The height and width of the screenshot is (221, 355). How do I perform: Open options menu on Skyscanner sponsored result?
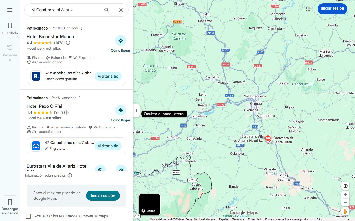(x=79, y=98)
